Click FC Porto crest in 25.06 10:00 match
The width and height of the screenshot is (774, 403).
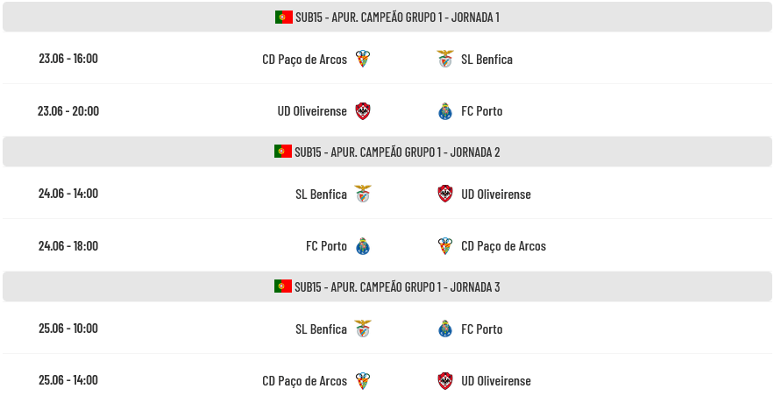pos(445,329)
